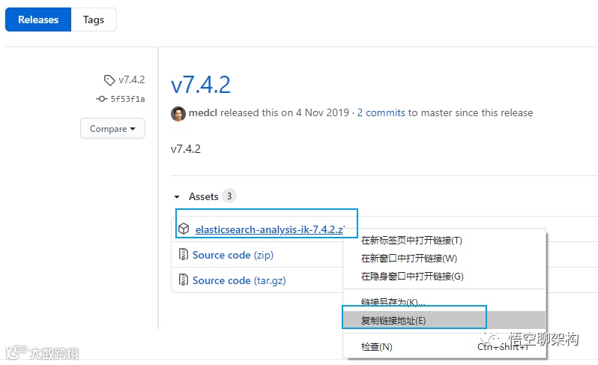Open commit 5f53f1a
This screenshot has height=365, width=598.
pos(127,99)
